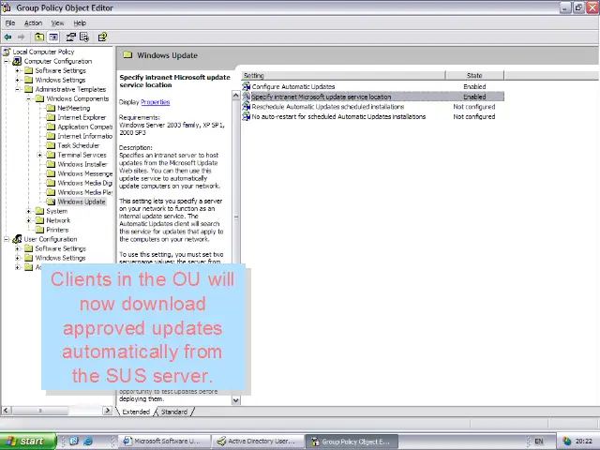
Task: Toggle the Show/Hide Console Tree icon
Action: pyautogui.click(x=53, y=37)
